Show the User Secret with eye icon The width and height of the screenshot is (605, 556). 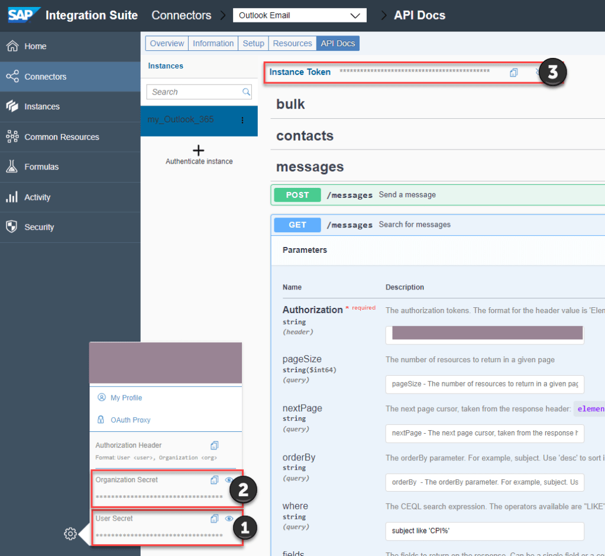click(229, 519)
